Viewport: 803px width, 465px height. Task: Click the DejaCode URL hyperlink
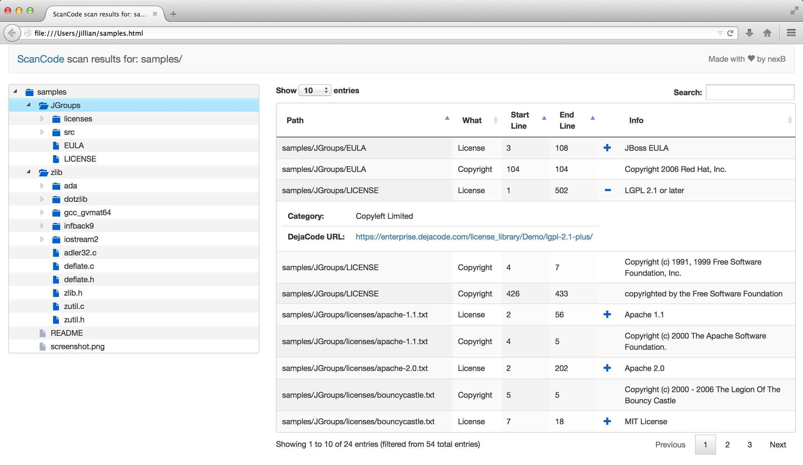click(x=473, y=236)
